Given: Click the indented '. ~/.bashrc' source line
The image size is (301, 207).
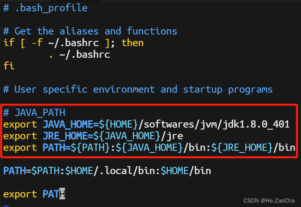Looking at the screenshot, I should [79, 54].
